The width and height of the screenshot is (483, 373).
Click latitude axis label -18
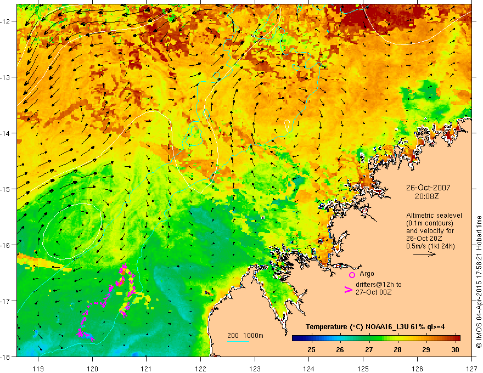(x=5, y=357)
